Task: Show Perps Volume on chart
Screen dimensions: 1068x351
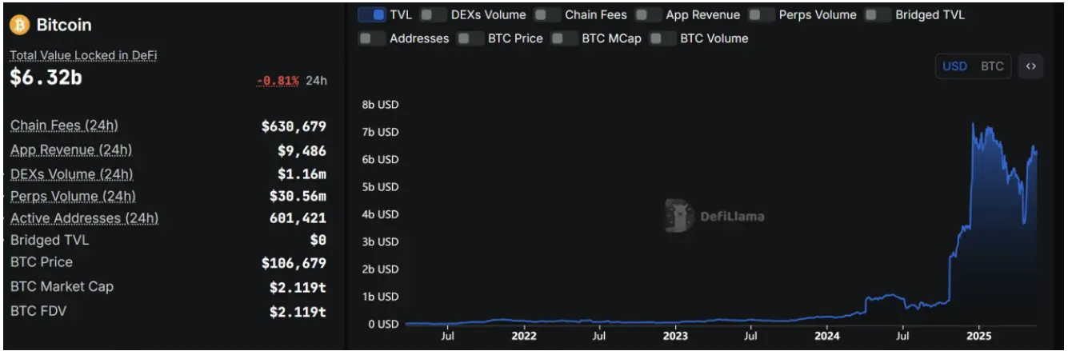Action: pyautogui.click(x=762, y=14)
